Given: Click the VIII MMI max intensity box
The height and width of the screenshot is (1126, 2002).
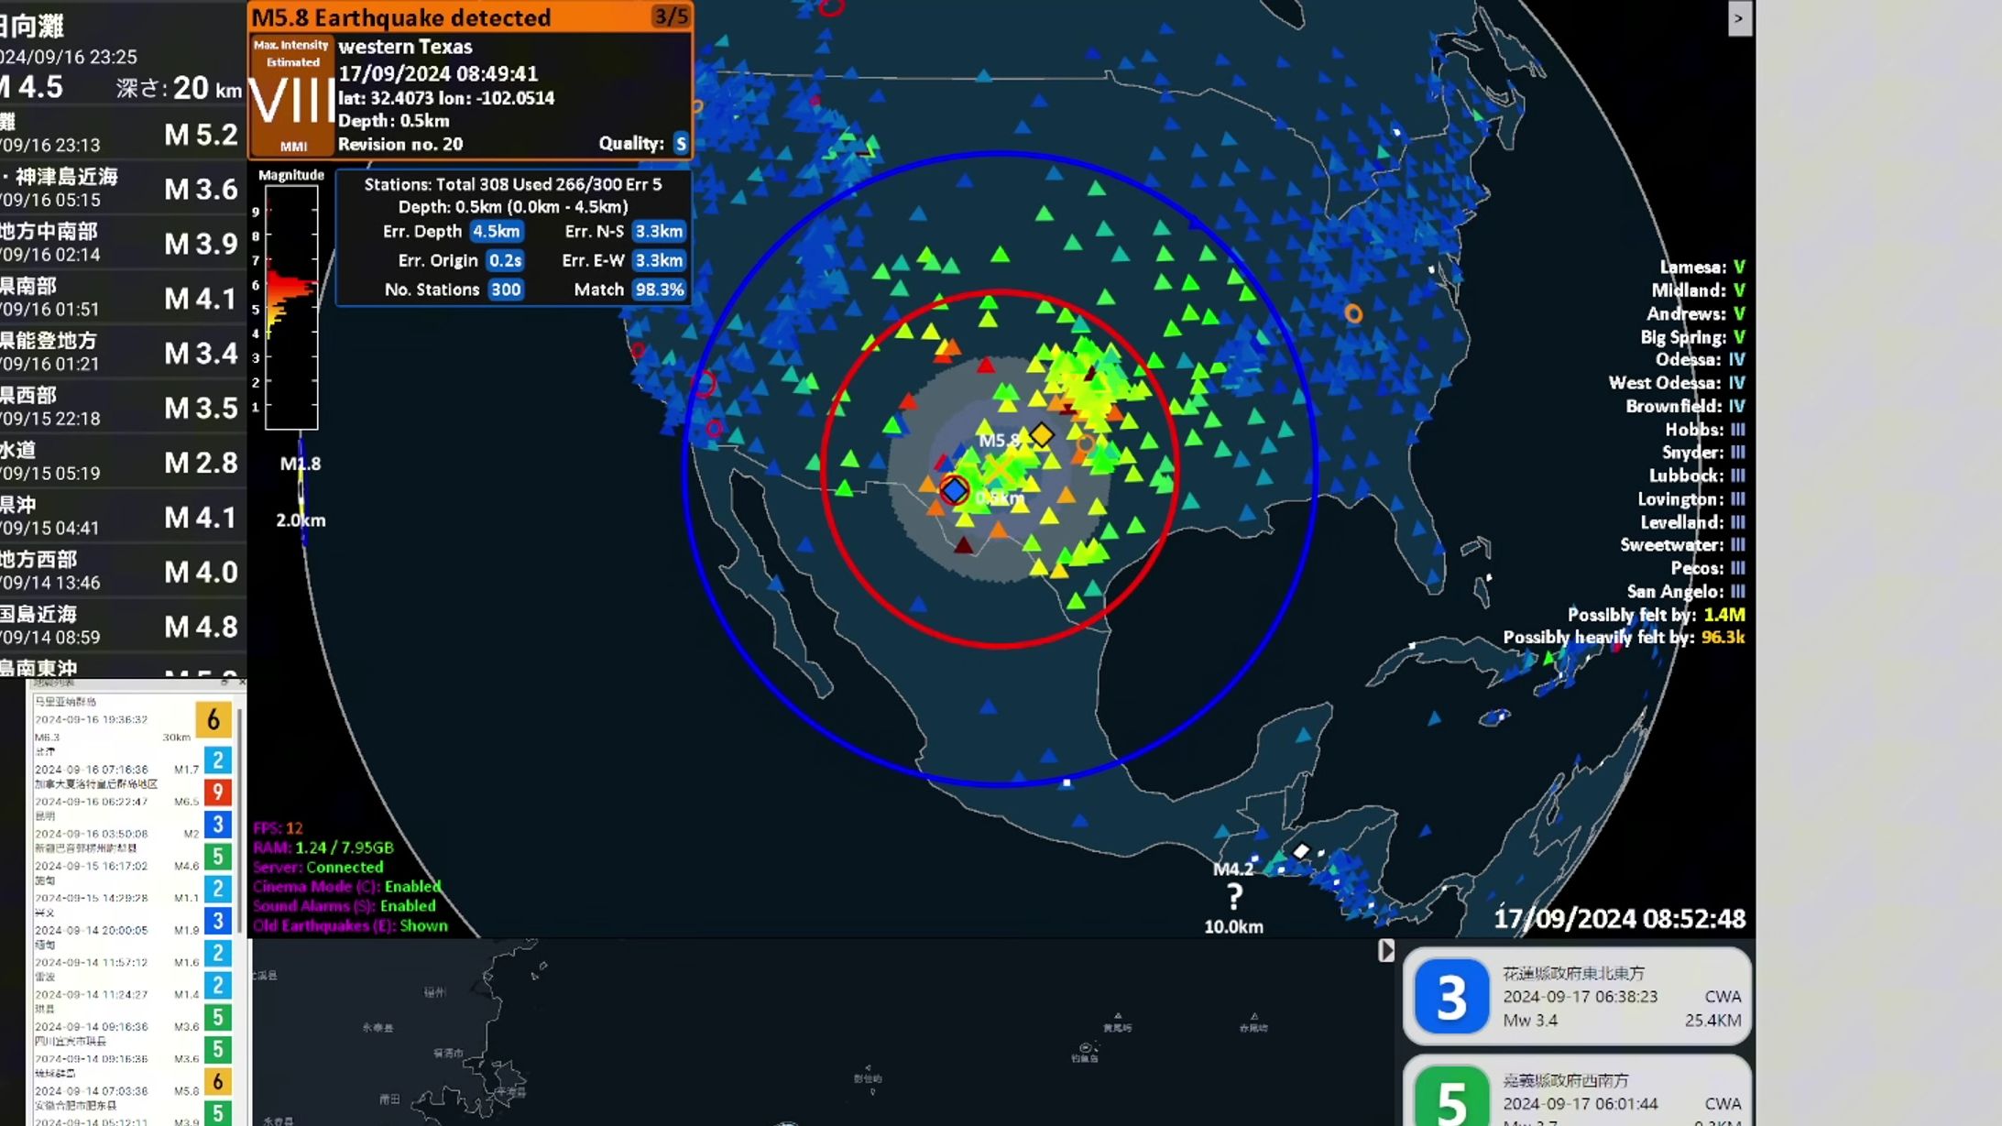Looking at the screenshot, I should coord(292,95).
